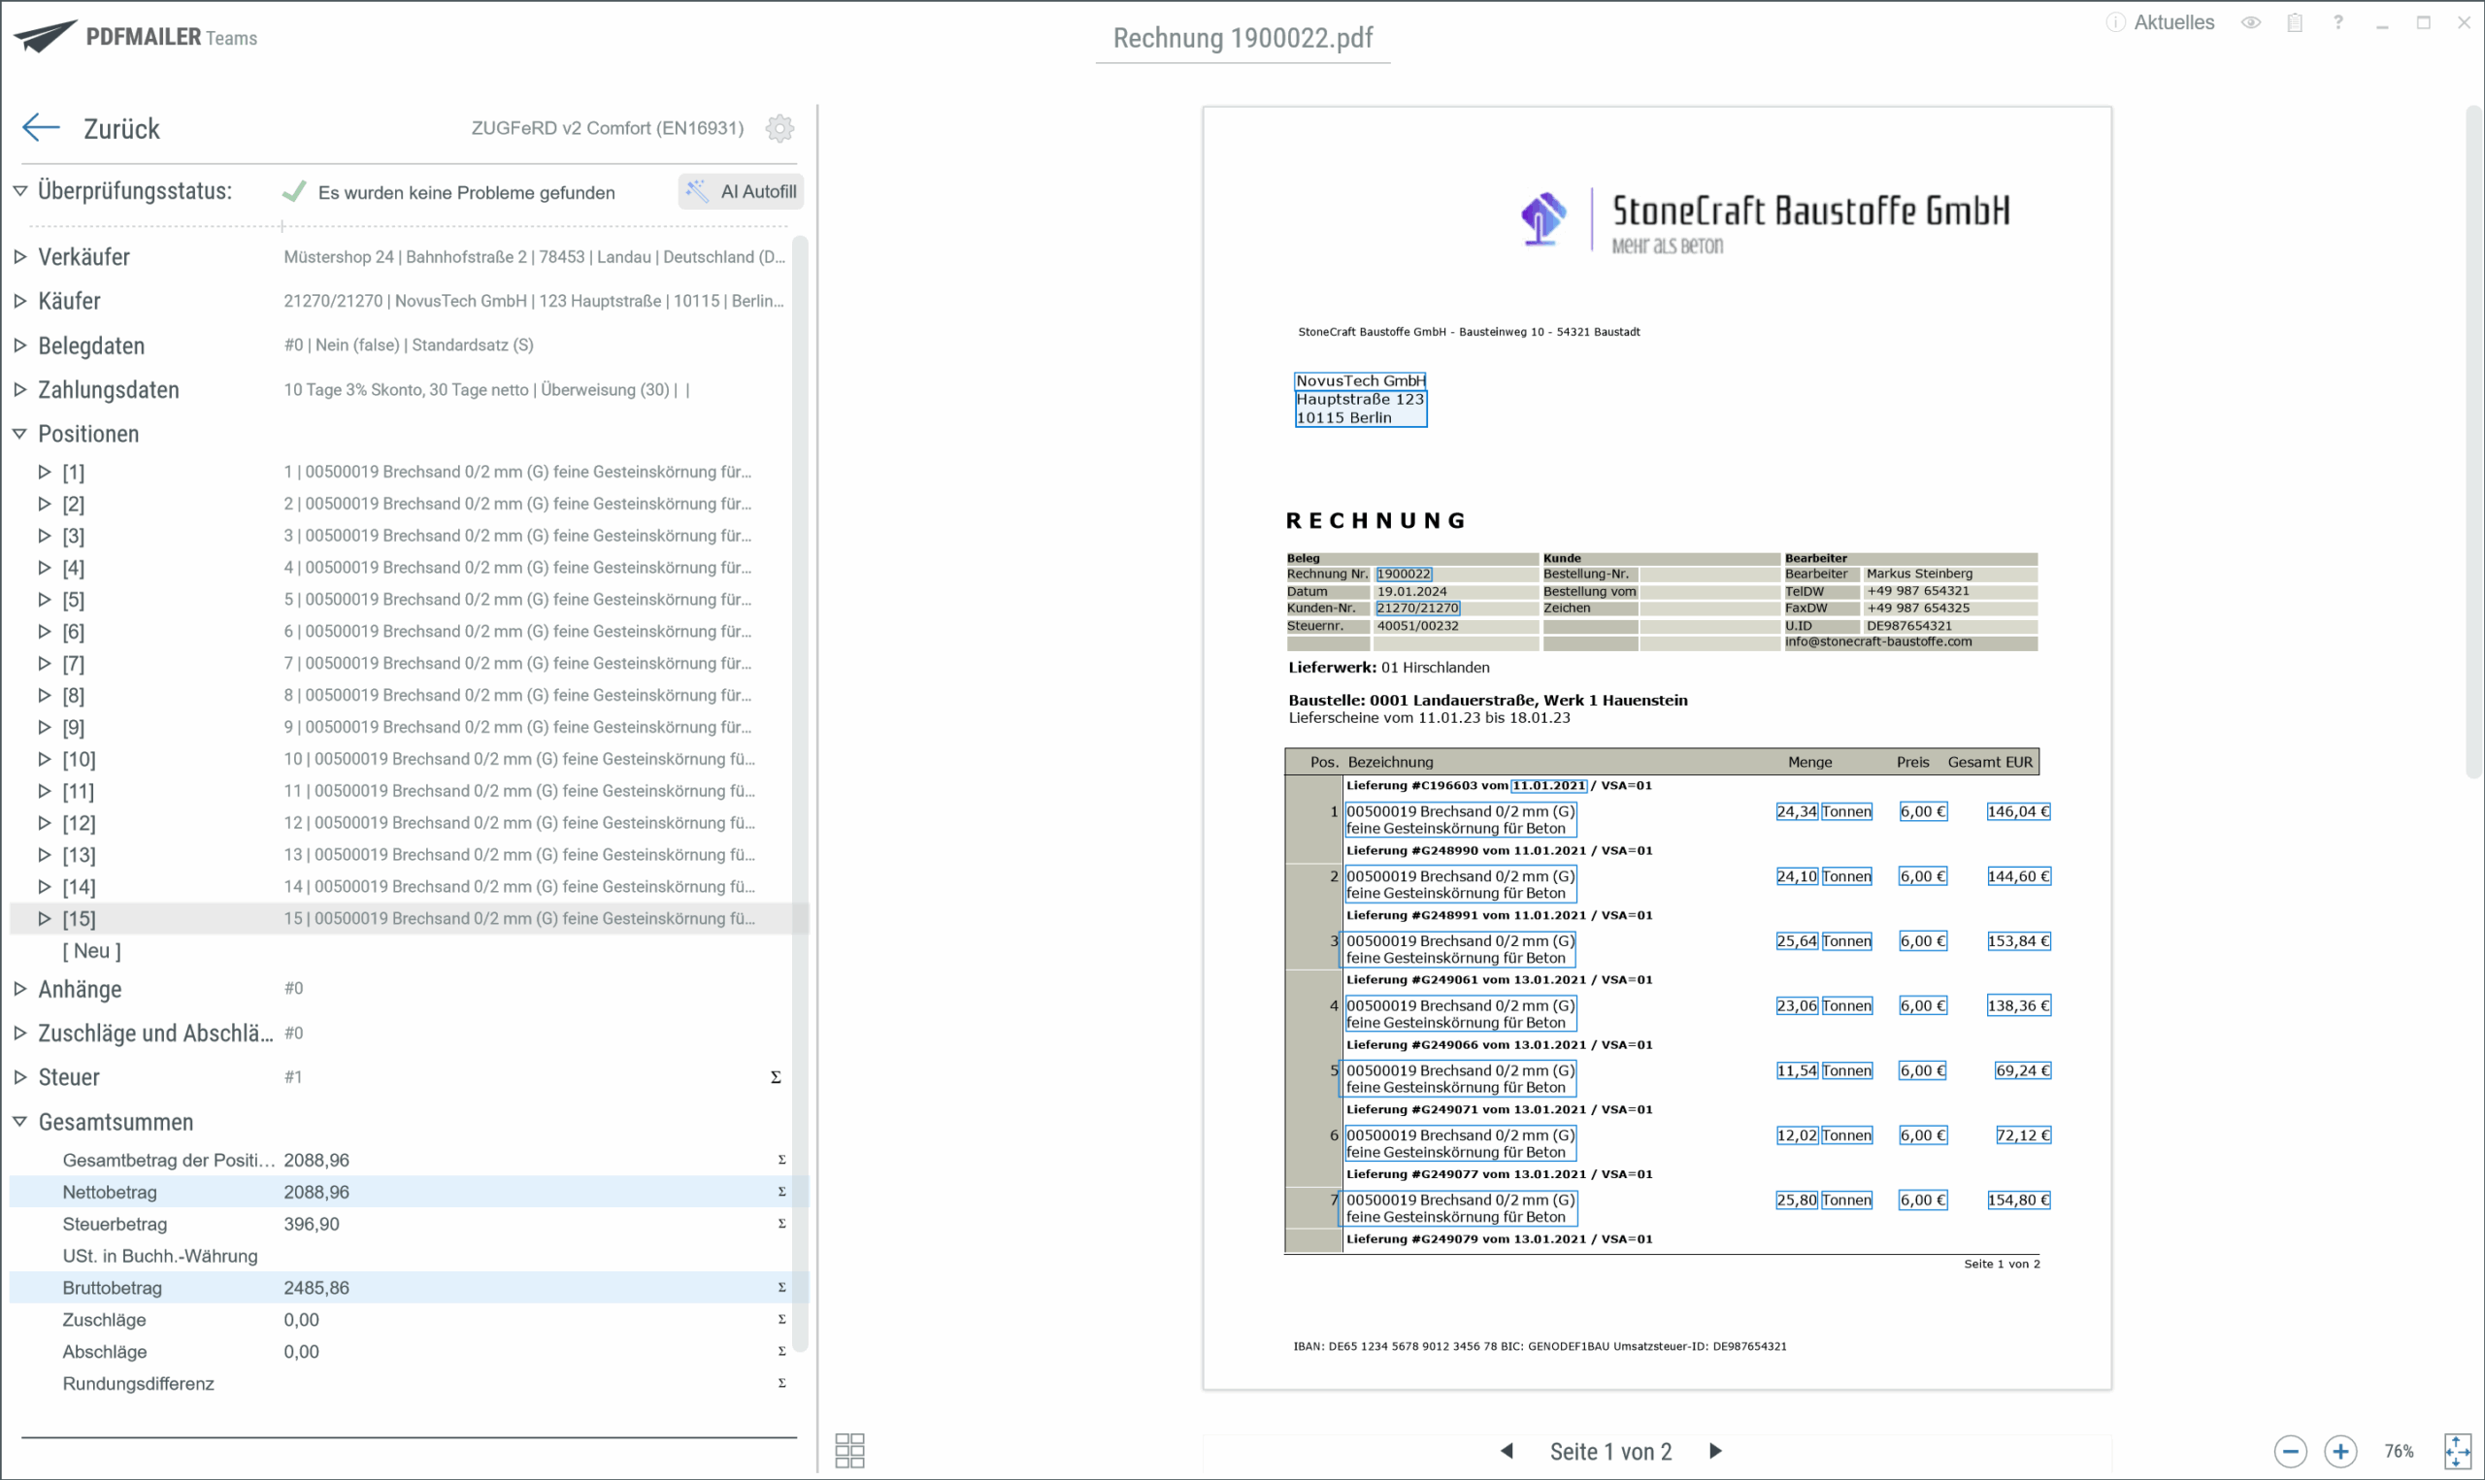2485x1480 pixels.
Task: Open page thumbnails grid view
Action: click(x=849, y=1450)
